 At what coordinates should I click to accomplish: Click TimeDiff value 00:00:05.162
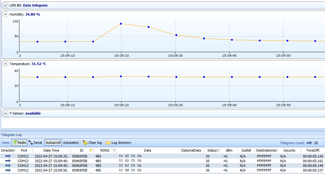pos(313,161)
